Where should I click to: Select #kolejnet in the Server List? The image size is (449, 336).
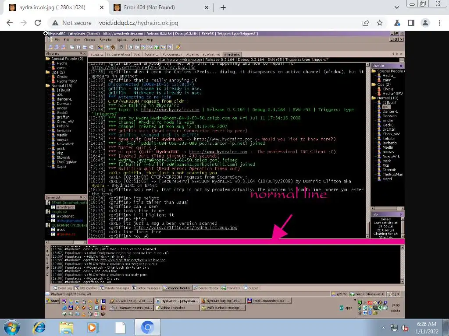click(x=65, y=216)
